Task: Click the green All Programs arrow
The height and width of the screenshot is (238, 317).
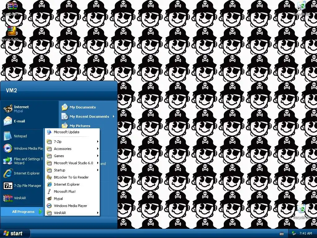Action: [x=41, y=211]
